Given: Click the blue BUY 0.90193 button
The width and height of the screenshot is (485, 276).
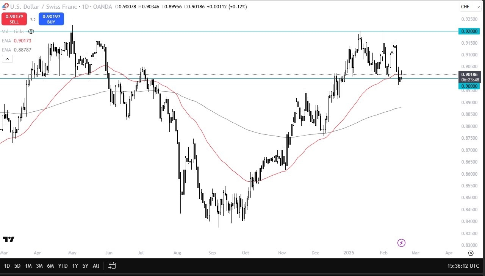Looking at the screenshot, I should click(x=51, y=19).
